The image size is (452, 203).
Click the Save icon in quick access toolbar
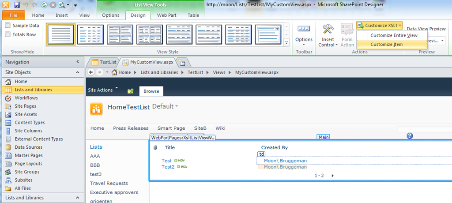(x=17, y=5)
